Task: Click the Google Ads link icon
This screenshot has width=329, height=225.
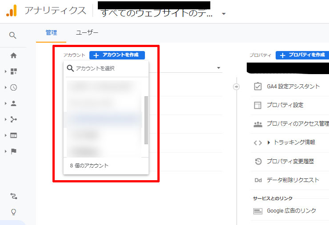Action: tap(258, 211)
